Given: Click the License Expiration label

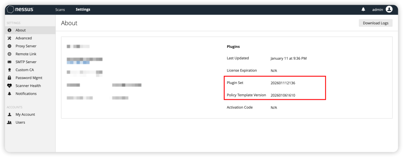Looking at the screenshot, I should pos(242,71).
